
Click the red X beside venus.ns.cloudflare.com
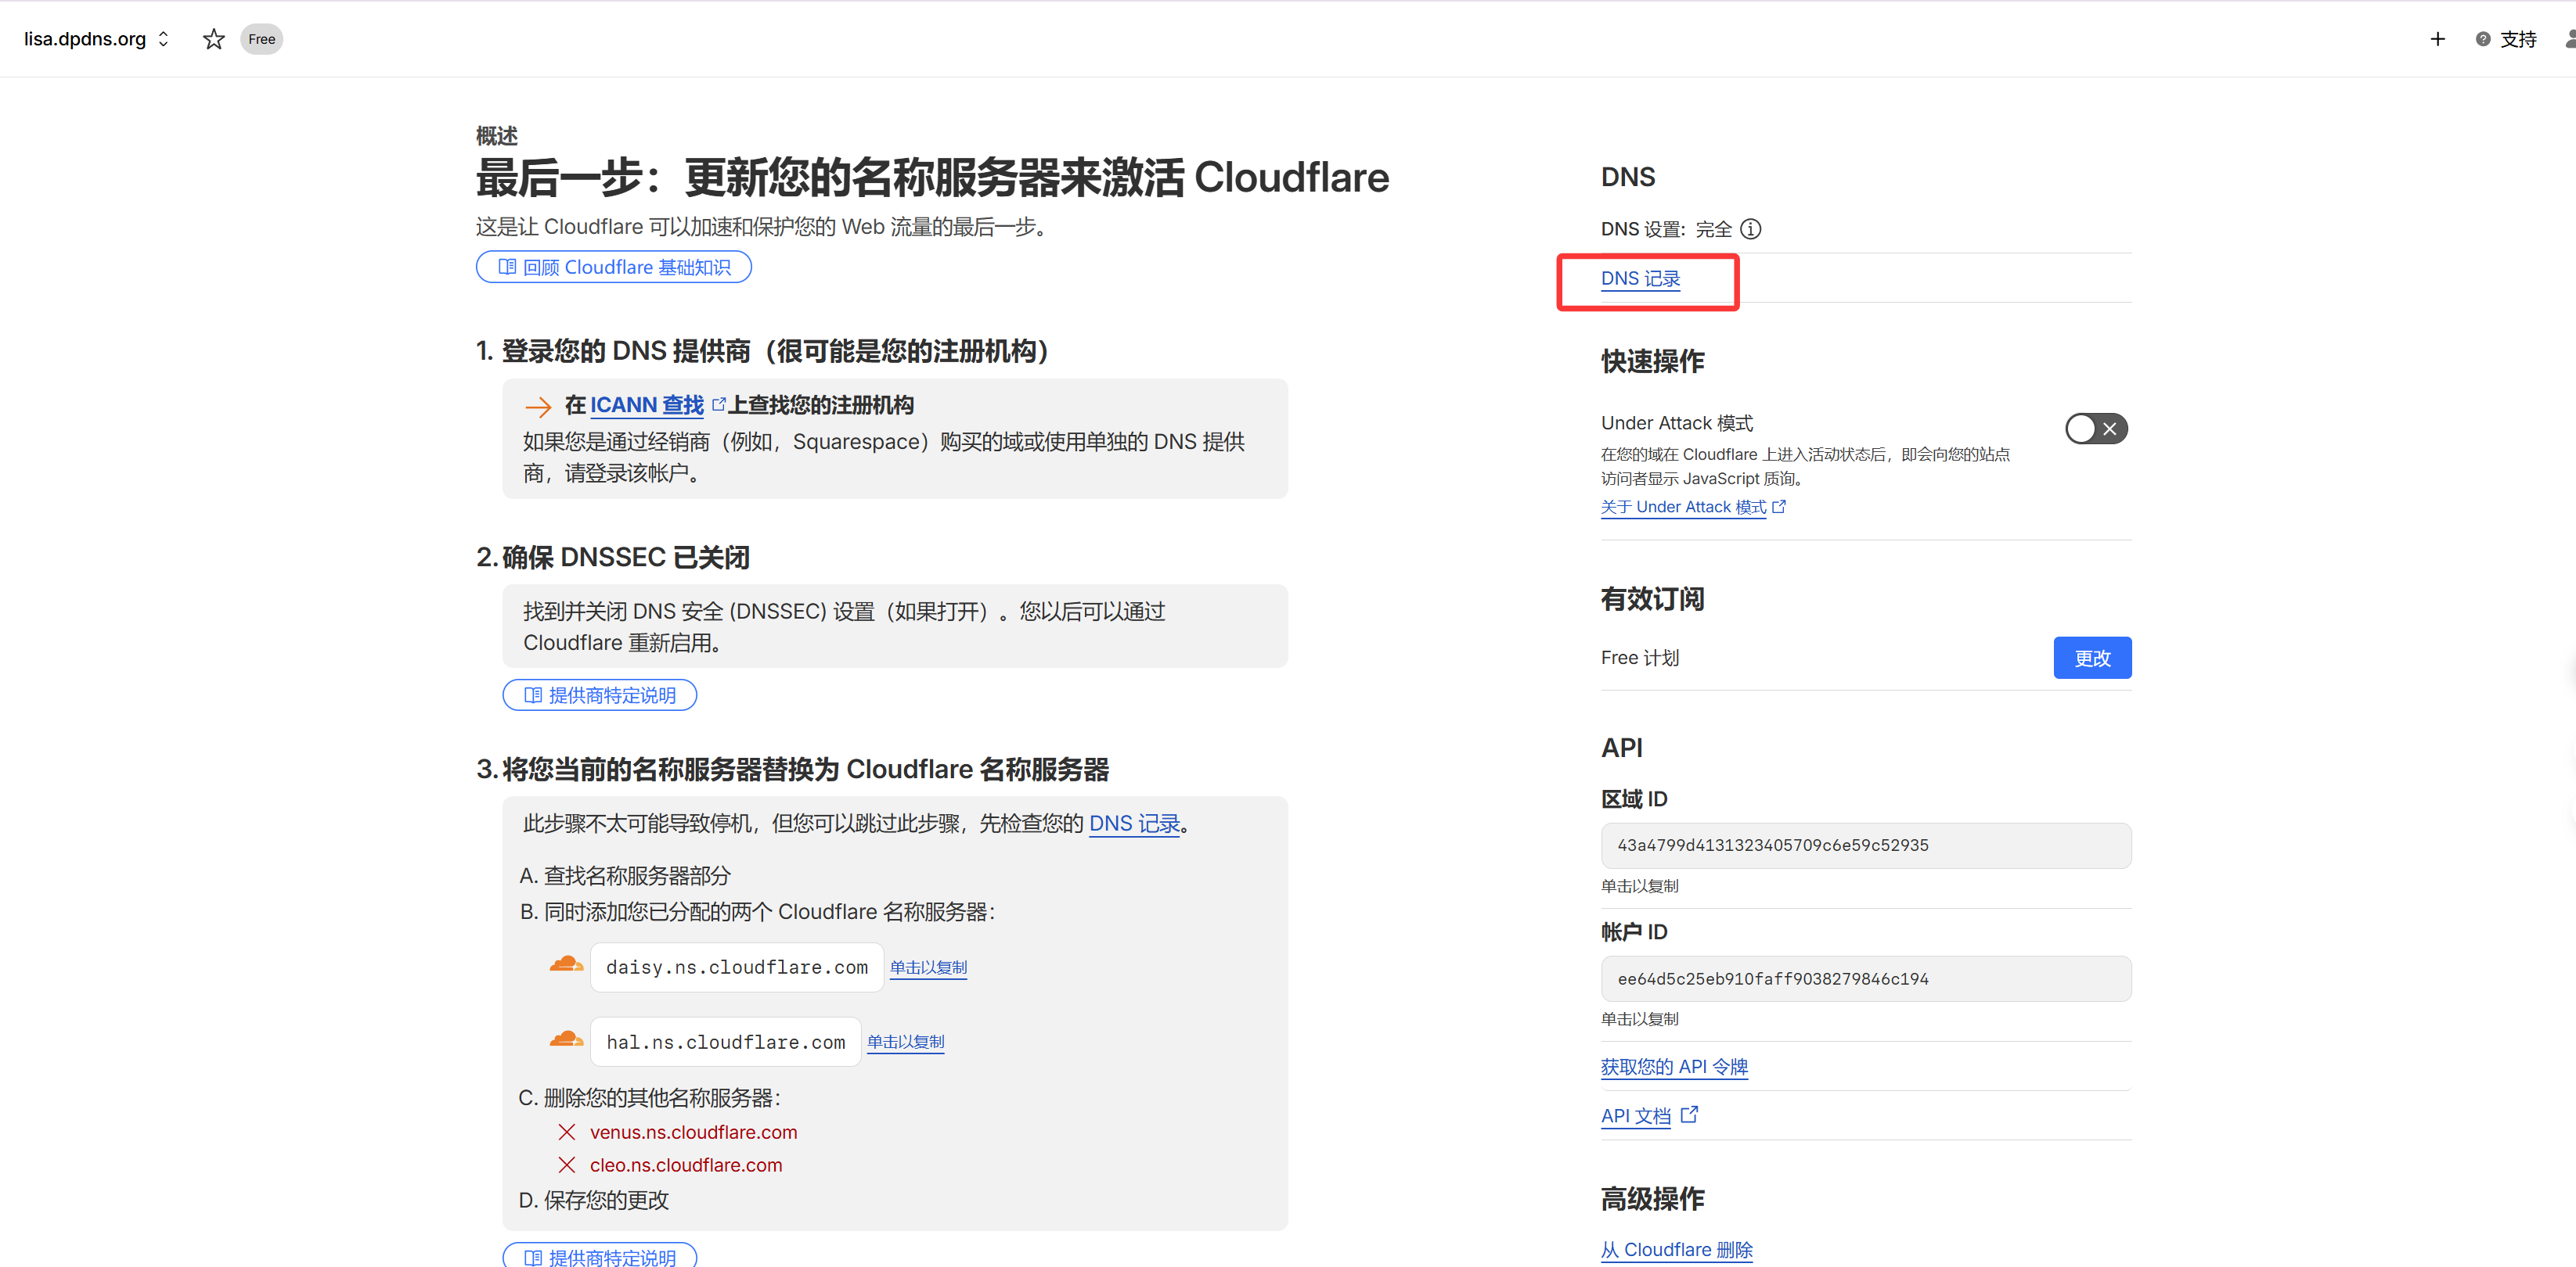pos(567,1132)
